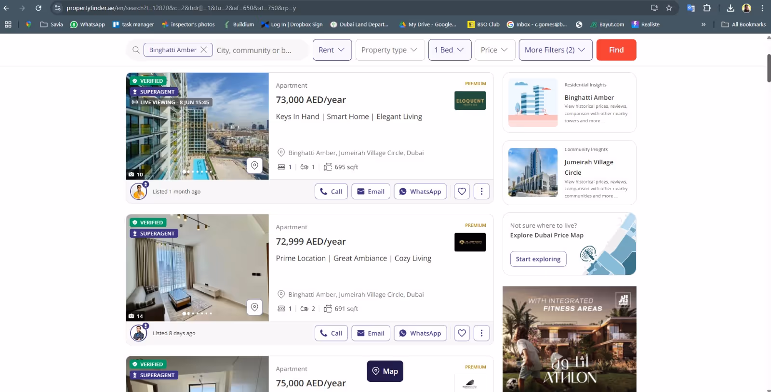
Task: Open more options for 73,000 AED listing
Action: [x=481, y=191]
